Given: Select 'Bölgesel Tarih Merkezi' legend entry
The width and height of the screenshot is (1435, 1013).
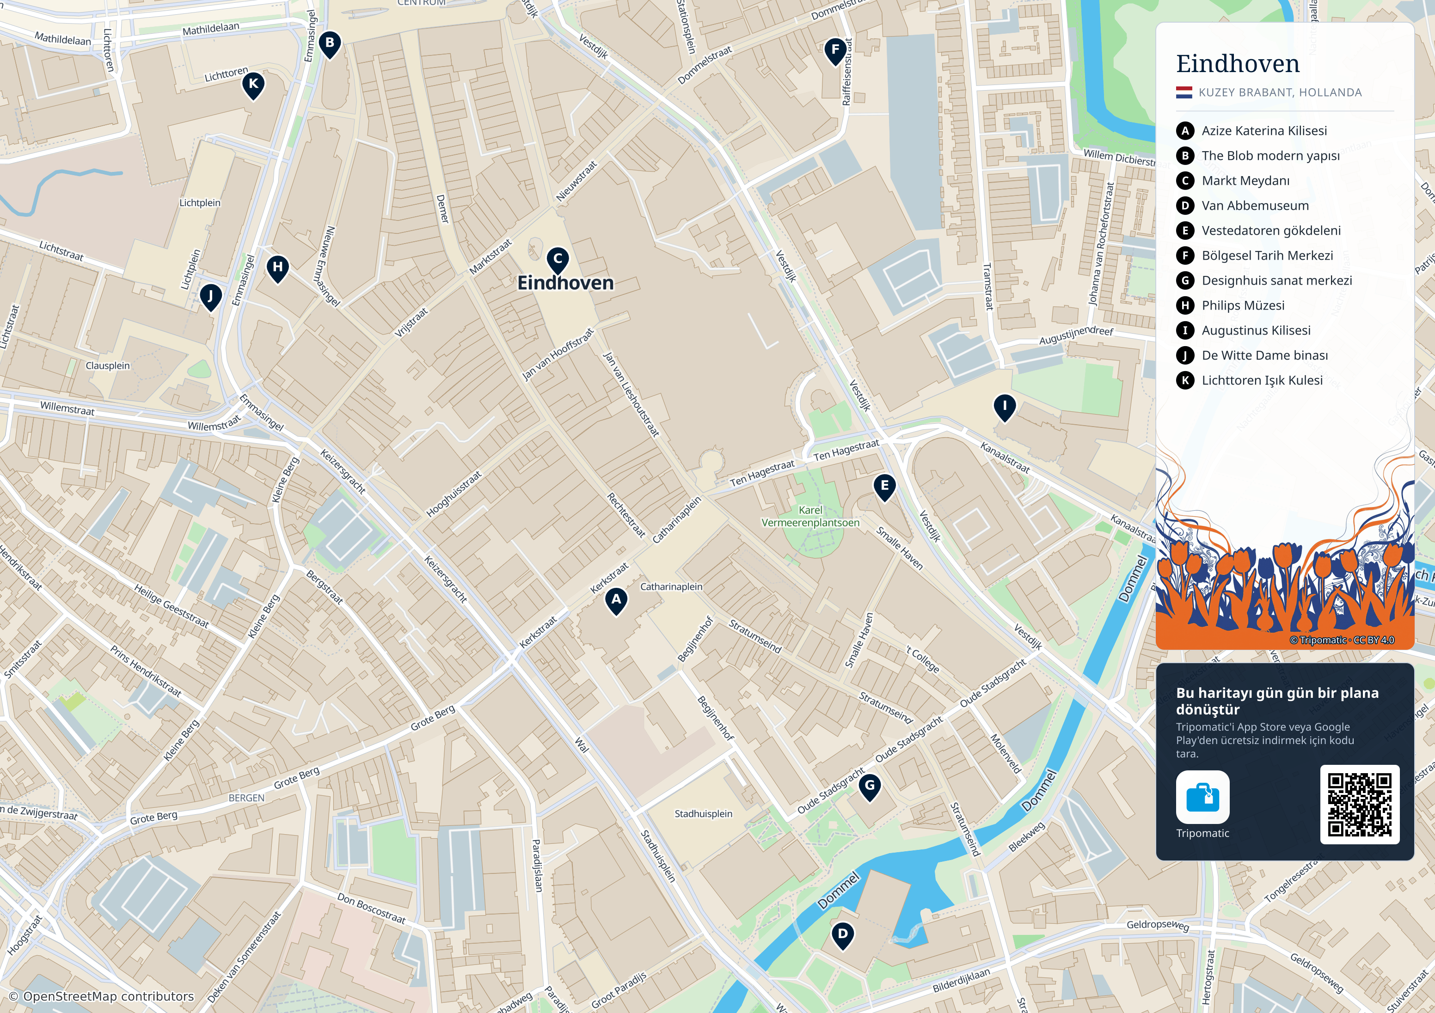Looking at the screenshot, I should pyautogui.click(x=1268, y=256).
